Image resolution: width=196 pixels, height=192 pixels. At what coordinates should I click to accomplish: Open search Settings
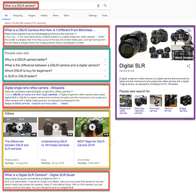93,15
